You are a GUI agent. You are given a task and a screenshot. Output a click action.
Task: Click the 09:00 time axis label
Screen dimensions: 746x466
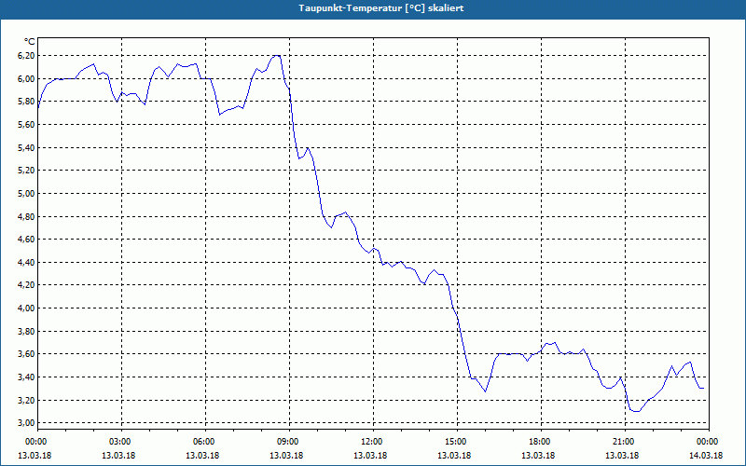click(x=289, y=442)
